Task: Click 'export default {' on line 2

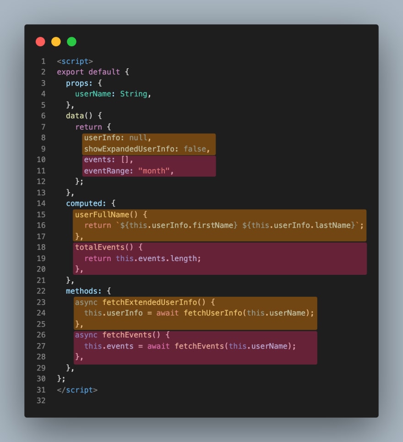Action: click(x=93, y=72)
